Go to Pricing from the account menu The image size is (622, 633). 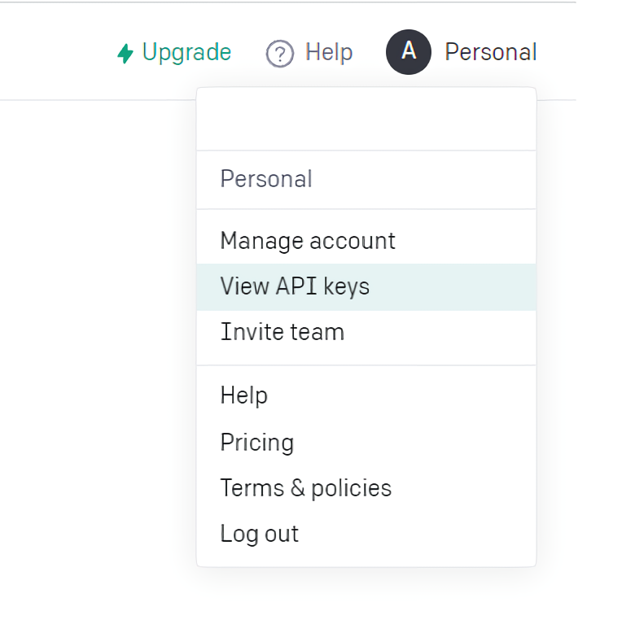coord(256,443)
